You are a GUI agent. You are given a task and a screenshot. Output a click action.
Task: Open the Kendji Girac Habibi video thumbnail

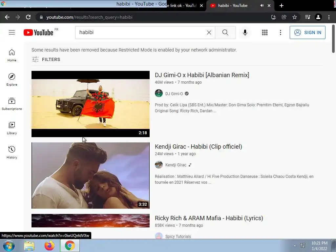click(x=91, y=176)
